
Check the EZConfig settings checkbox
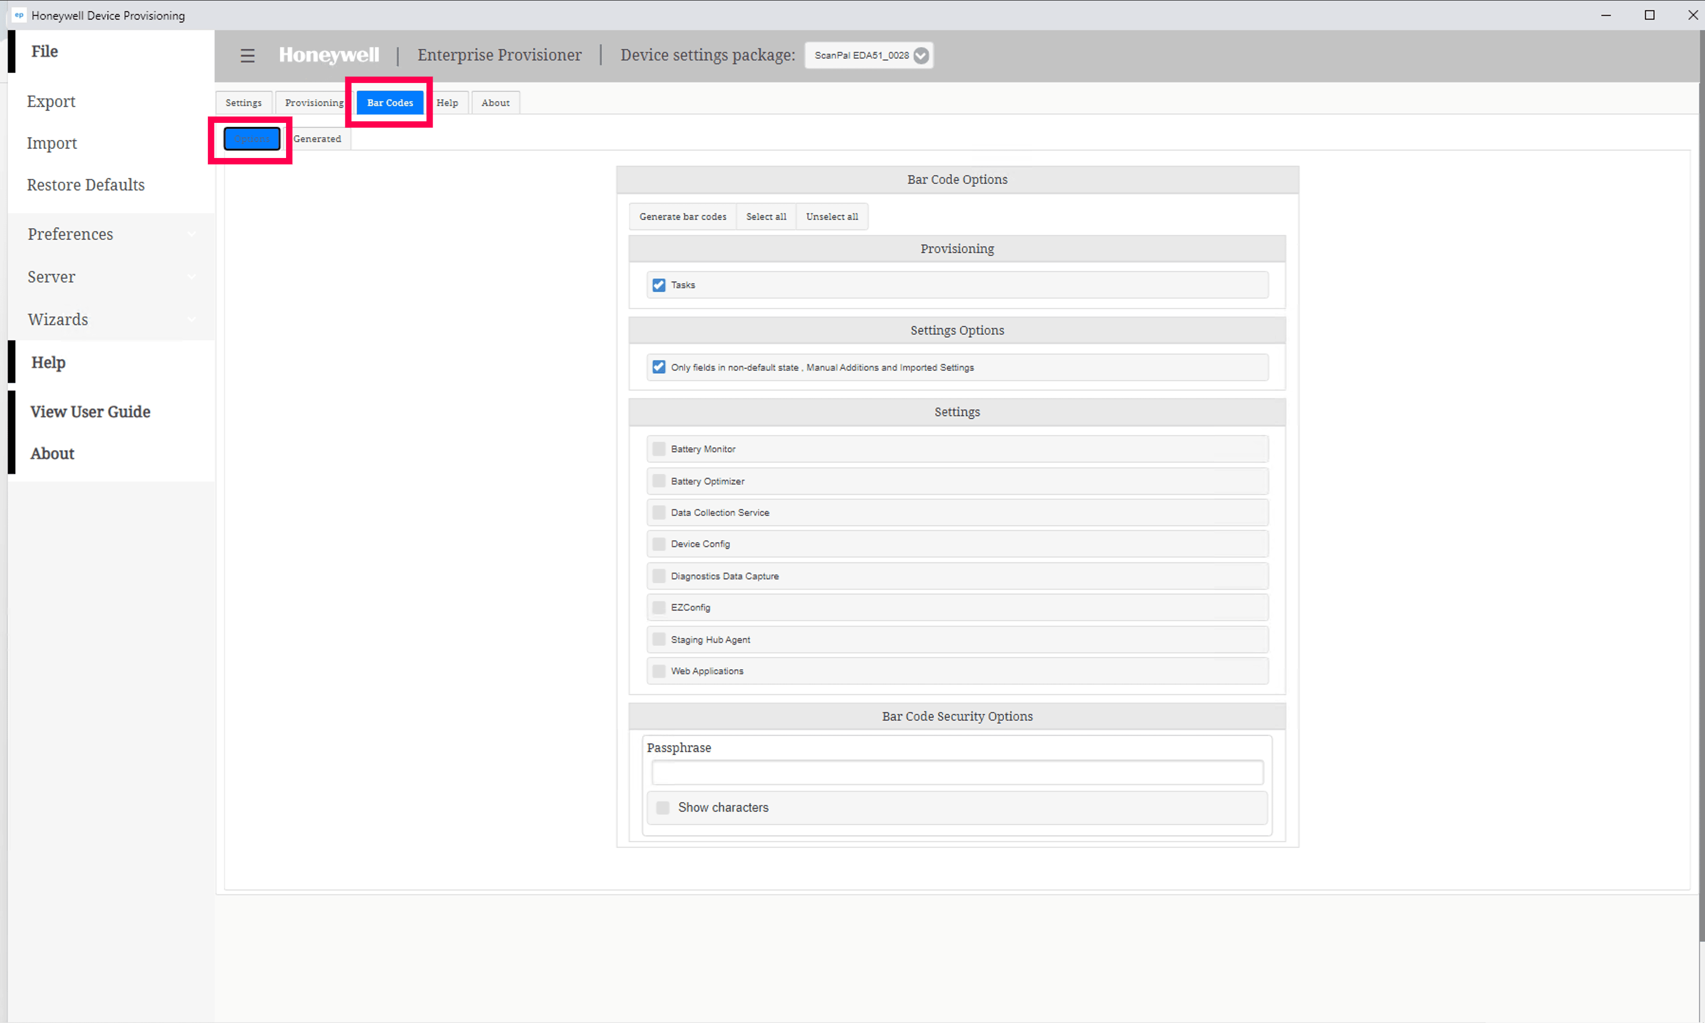(x=659, y=608)
